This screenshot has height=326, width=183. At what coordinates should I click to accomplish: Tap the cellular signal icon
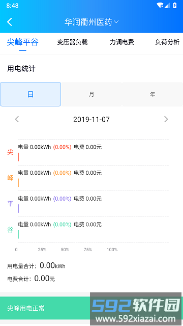167,6
